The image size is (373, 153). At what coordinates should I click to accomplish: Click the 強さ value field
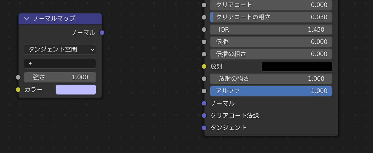(x=60, y=77)
